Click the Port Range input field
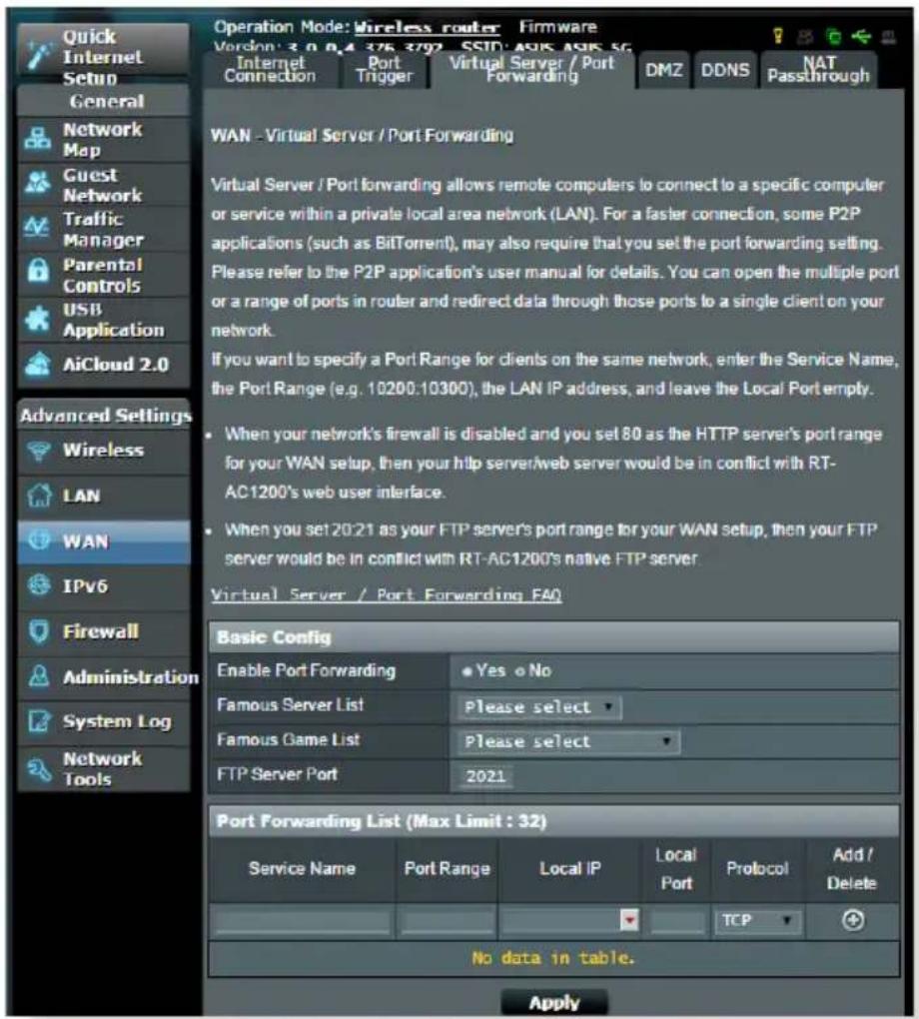The image size is (919, 1019). (448, 921)
